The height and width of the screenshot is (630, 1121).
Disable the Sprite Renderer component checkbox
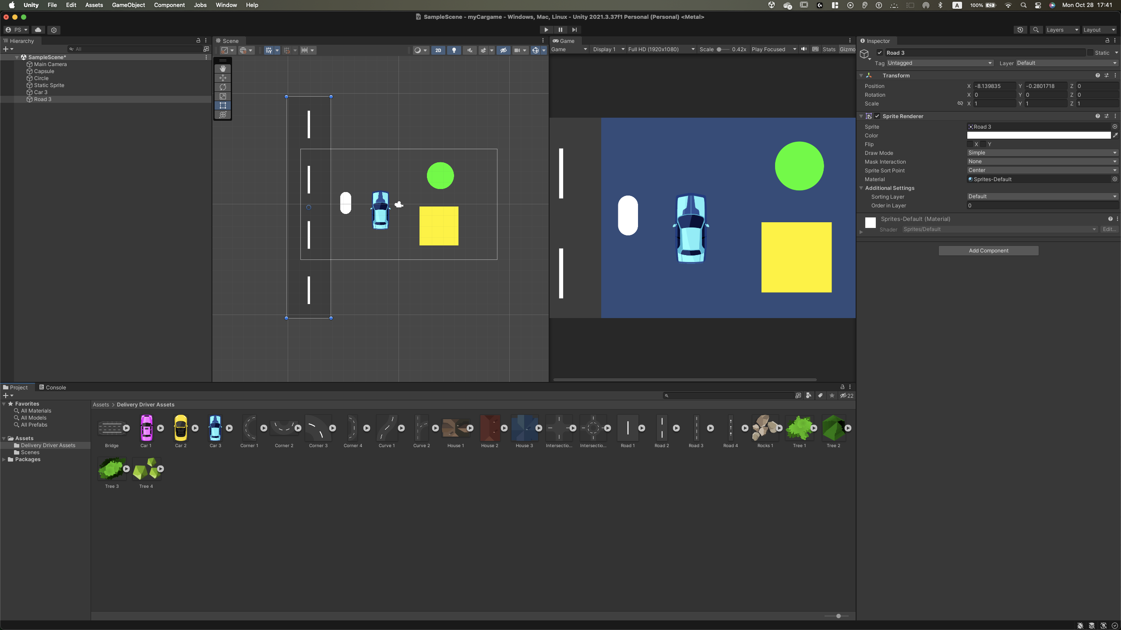tap(877, 116)
